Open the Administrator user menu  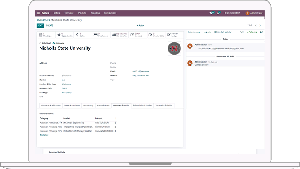254,13
